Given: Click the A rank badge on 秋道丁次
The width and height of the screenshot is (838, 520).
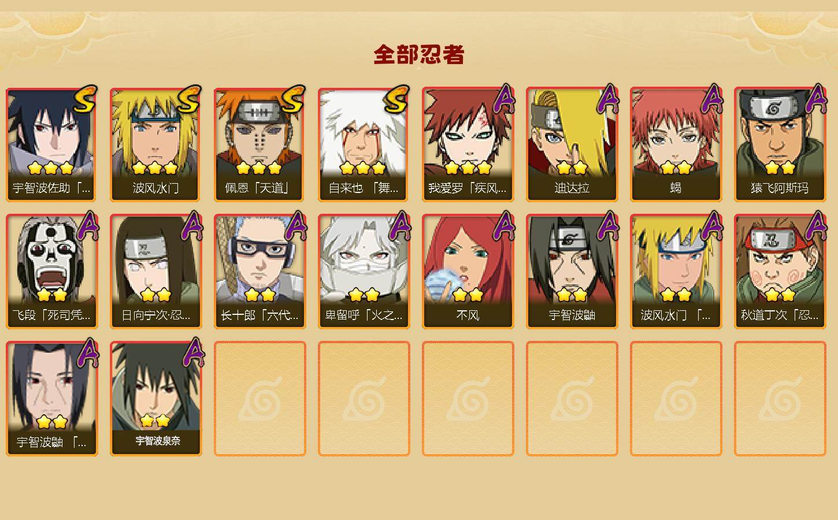Looking at the screenshot, I should point(816,226).
